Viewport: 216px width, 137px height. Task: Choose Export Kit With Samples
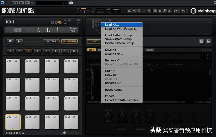point(121,100)
